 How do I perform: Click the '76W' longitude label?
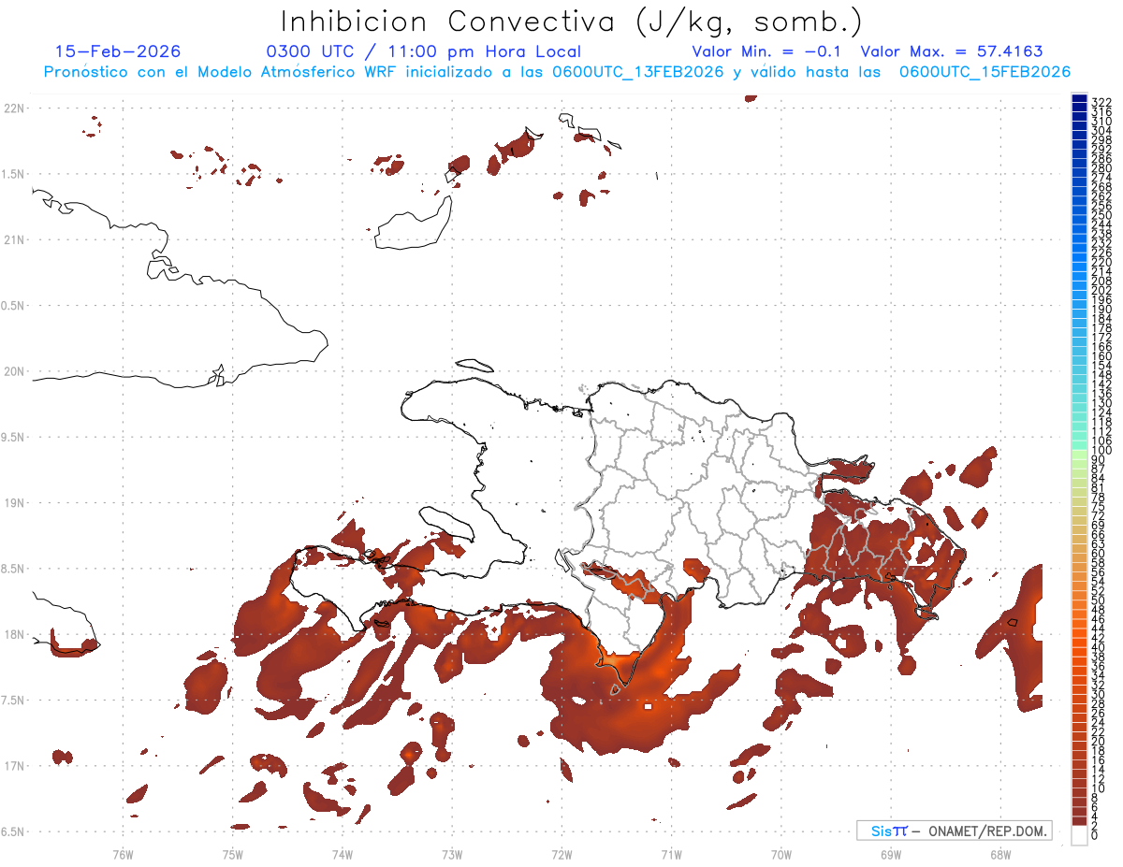(x=124, y=853)
